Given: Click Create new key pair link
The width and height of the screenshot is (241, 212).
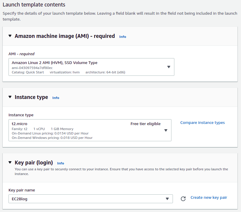Looking at the screenshot, I should click(x=209, y=198).
